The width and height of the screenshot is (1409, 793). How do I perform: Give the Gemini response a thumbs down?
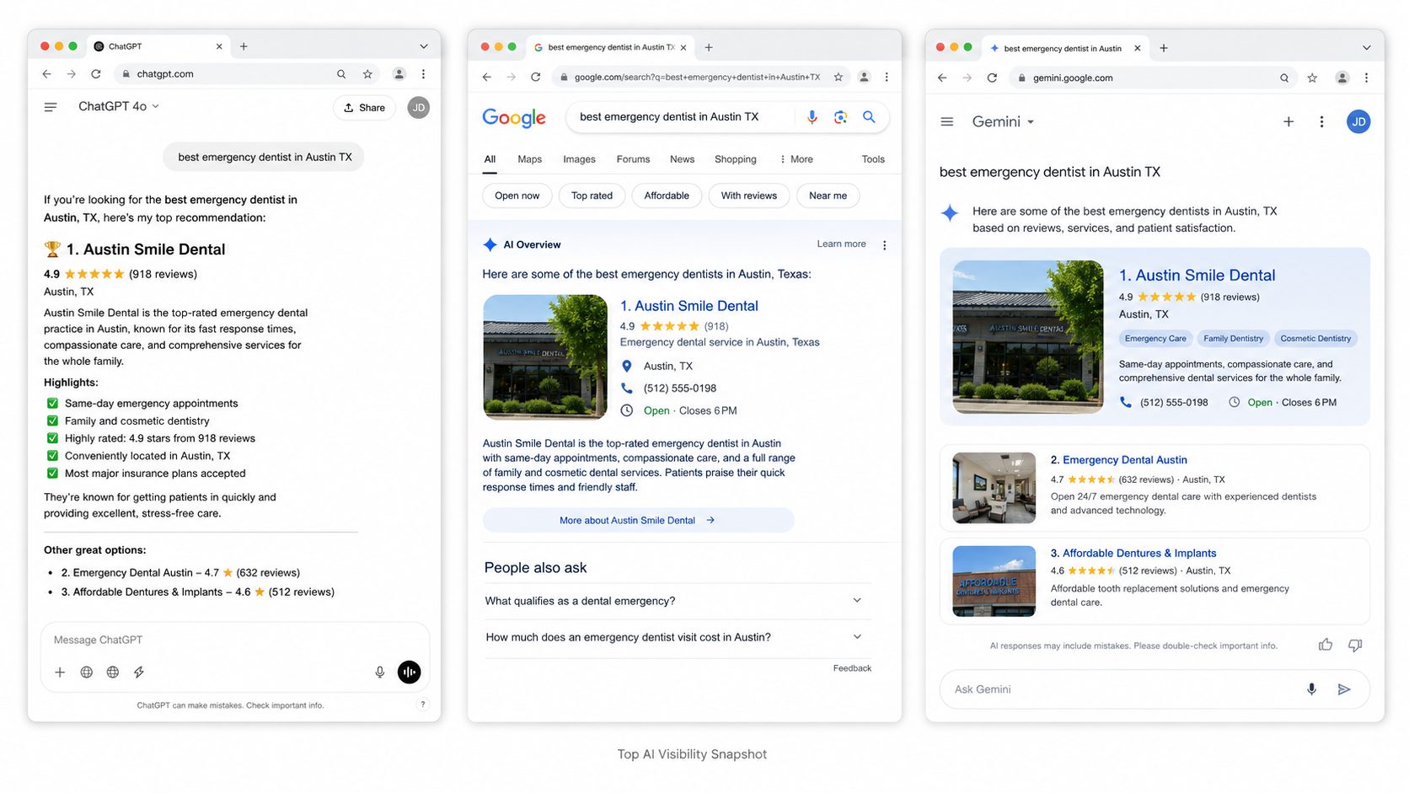point(1355,646)
